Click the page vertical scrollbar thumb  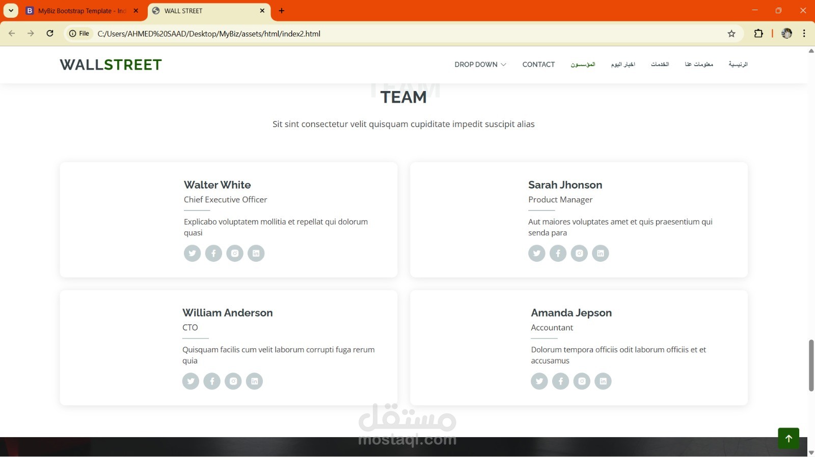tap(811, 365)
